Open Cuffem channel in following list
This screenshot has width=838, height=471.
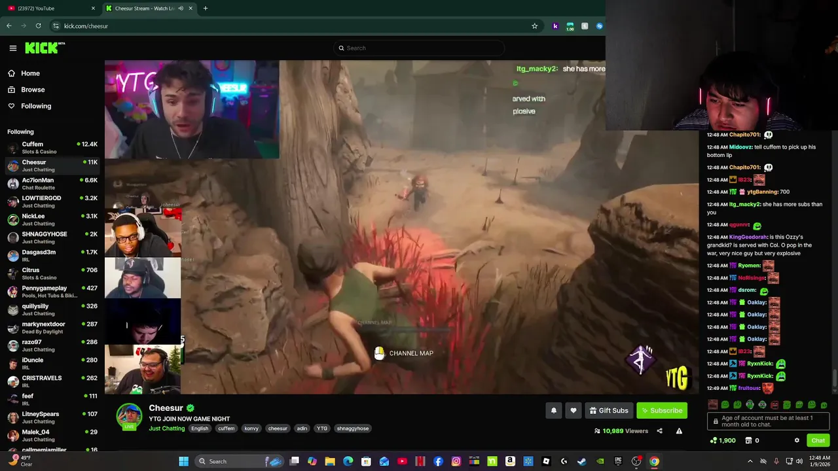52,148
